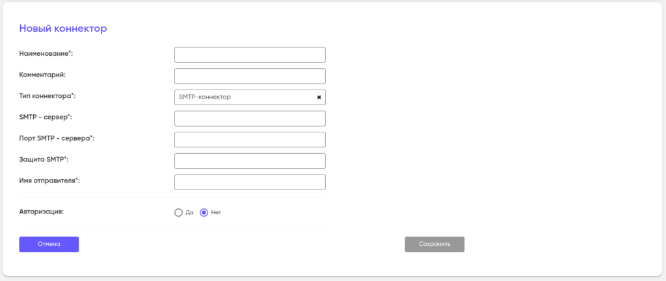Focus the Наименование input field

250,55
